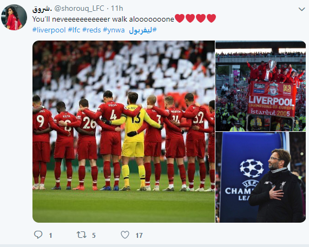View the Champions League manager photo
This screenshot has width=309, height=247.
pos(260,177)
